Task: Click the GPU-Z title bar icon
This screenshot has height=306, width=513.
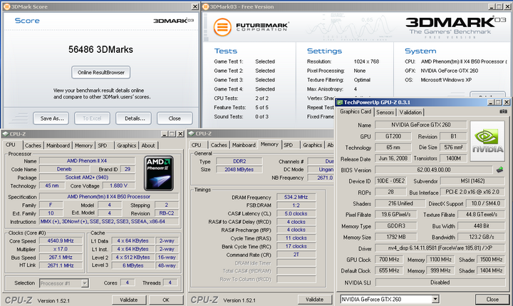Action: pos(340,103)
